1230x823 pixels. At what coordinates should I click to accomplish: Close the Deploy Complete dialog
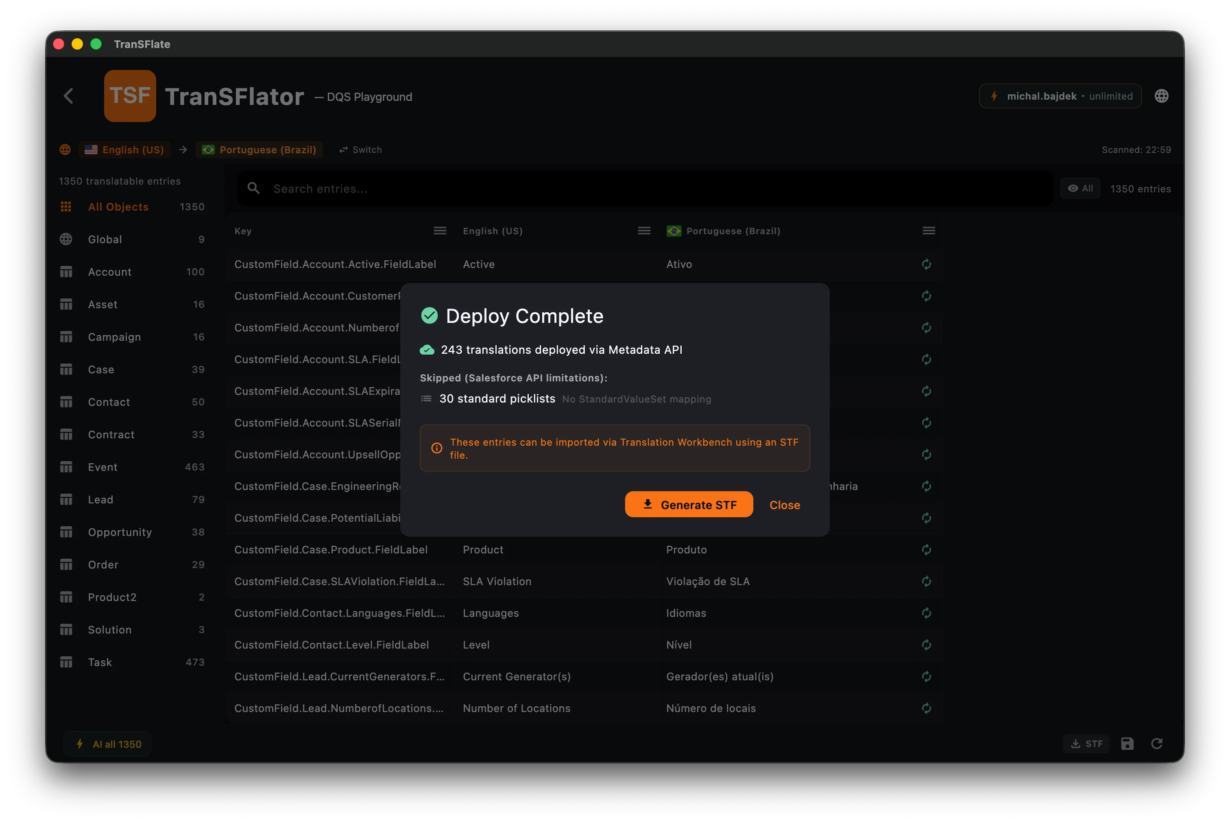(x=784, y=504)
